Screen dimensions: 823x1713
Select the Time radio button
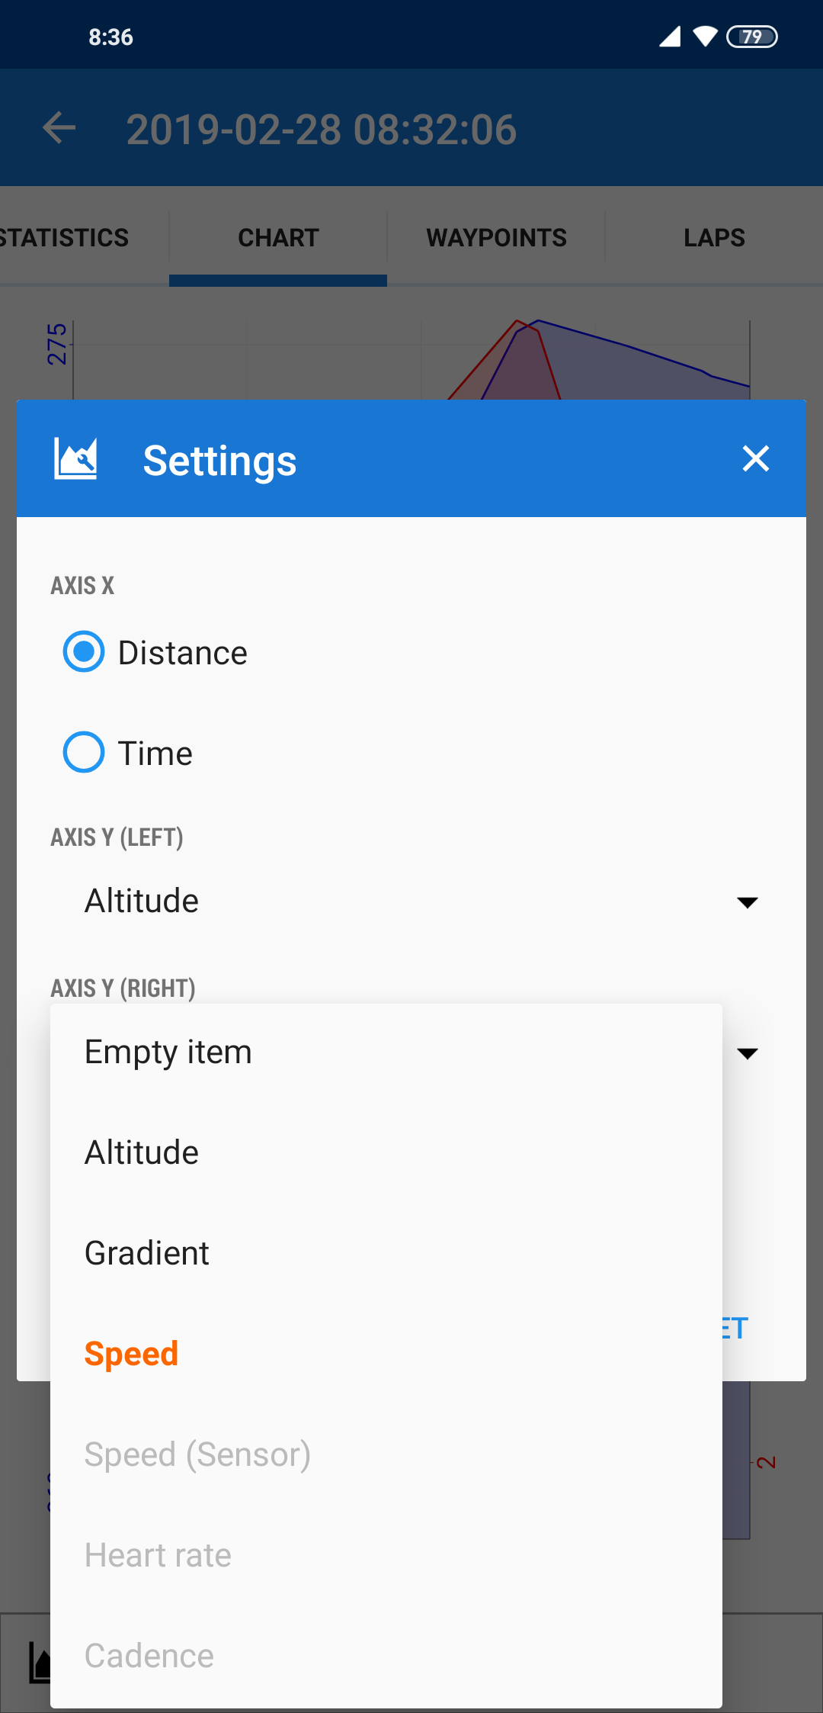click(x=84, y=753)
